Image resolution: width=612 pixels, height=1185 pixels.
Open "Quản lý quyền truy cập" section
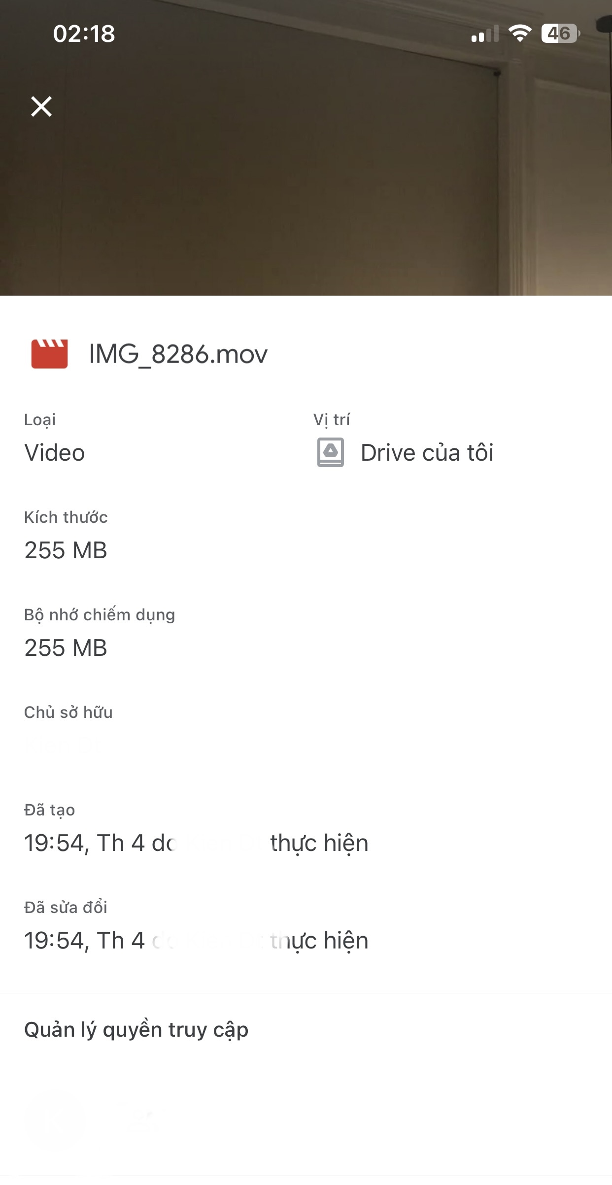[136, 1030]
